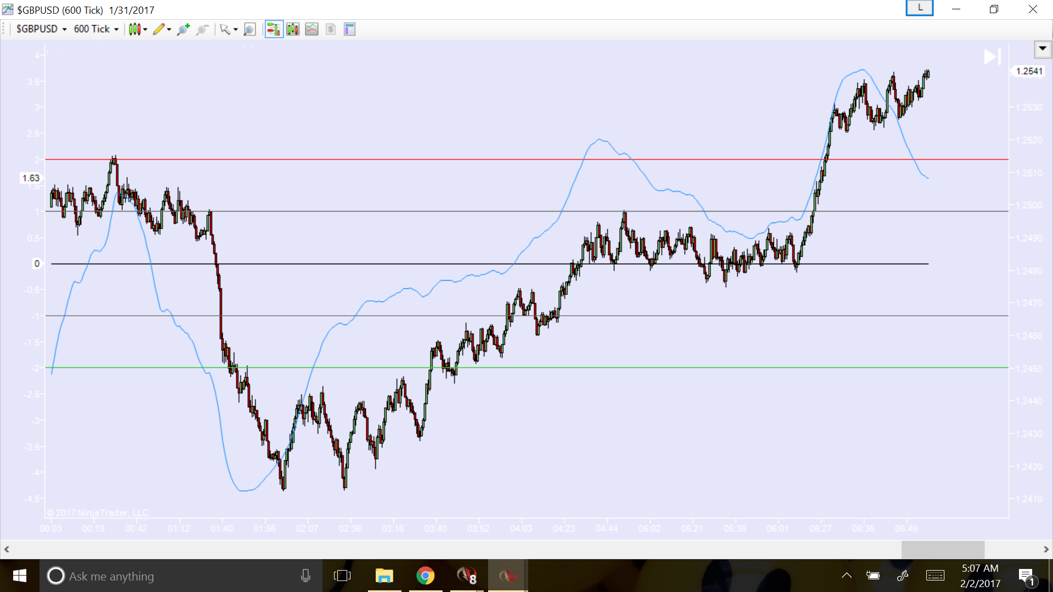This screenshot has height=592, width=1053.
Task: Open the chart panel dropdown arrow at top right
Action: point(1042,49)
